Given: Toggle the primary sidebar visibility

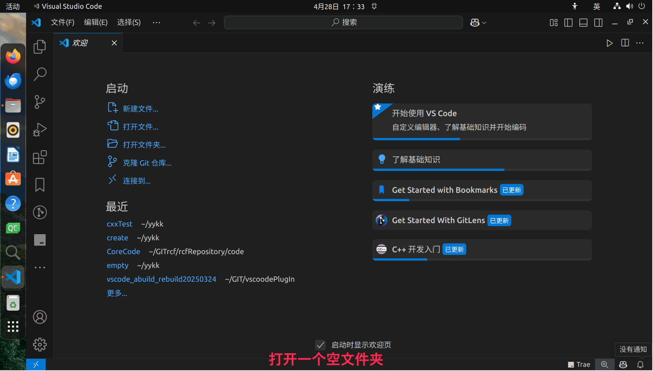Looking at the screenshot, I should coord(568,22).
